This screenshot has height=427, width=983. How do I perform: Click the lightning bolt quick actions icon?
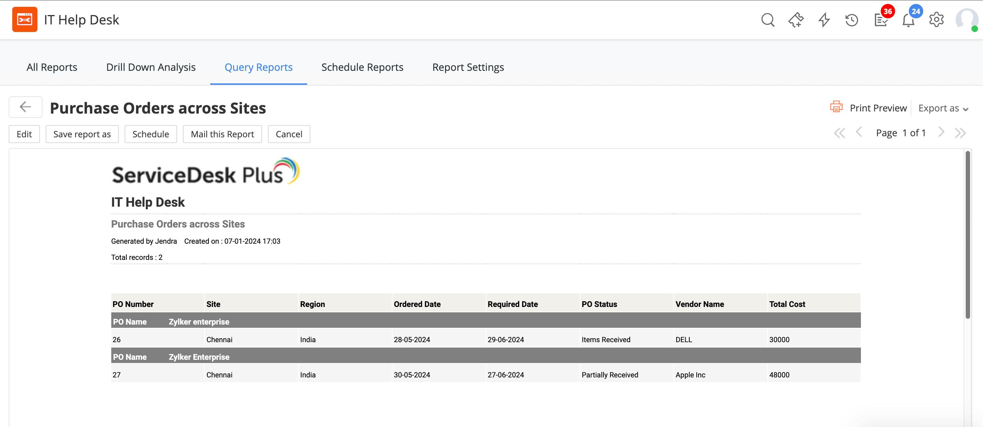[824, 20]
